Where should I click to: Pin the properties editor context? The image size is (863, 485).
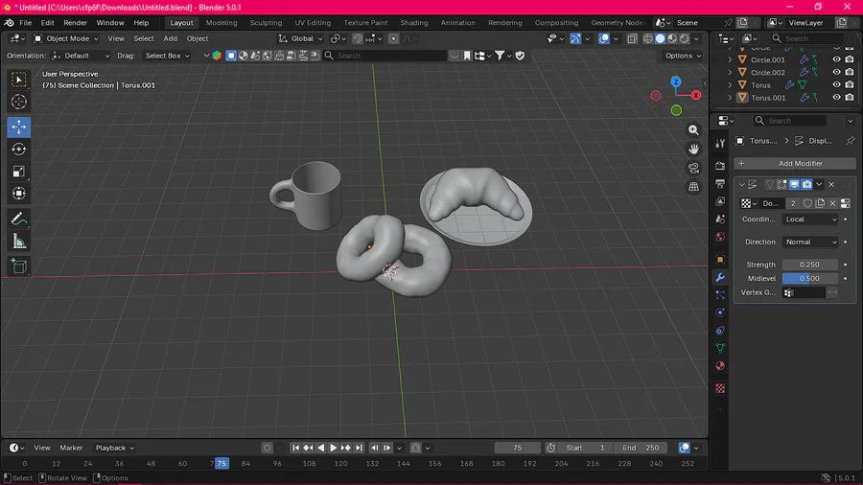coord(850,141)
